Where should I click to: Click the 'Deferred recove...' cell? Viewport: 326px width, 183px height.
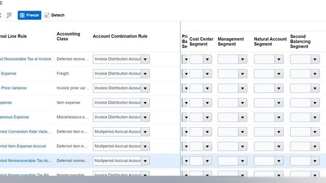[x=72, y=59]
